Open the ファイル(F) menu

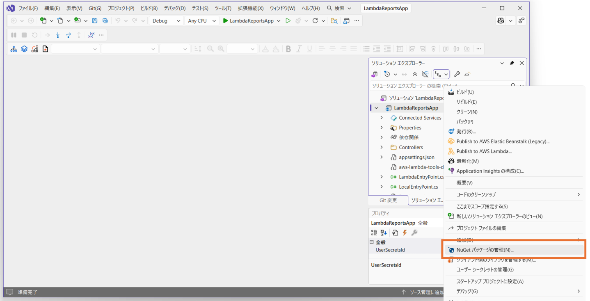[28, 8]
